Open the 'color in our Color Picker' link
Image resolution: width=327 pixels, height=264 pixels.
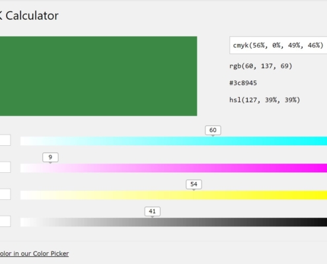point(34,253)
